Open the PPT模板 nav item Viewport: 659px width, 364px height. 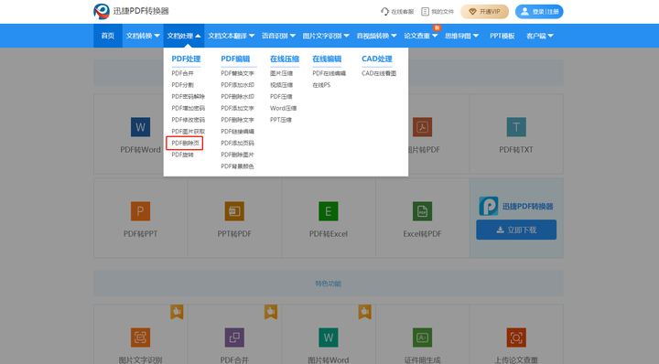coord(502,36)
